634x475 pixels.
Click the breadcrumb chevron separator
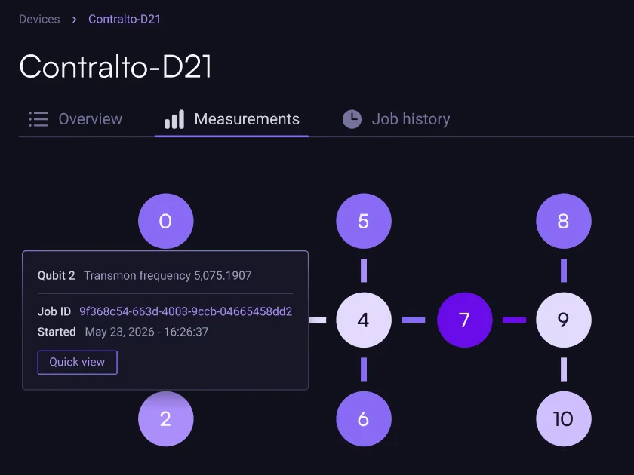tap(74, 20)
